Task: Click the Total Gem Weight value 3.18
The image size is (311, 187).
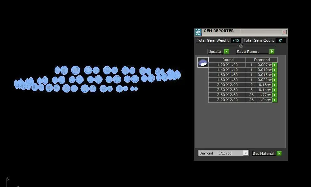Action: 236,41
